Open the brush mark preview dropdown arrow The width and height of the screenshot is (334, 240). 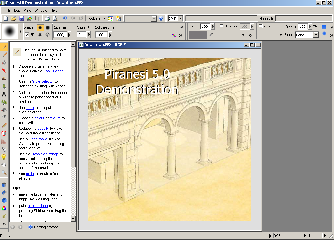(20, 32)
